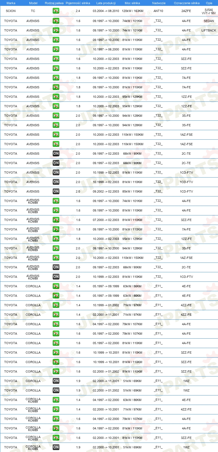Click the petrol icon in the Avensis Kombi 74kW / 101KM row

[x=56, y=201]
